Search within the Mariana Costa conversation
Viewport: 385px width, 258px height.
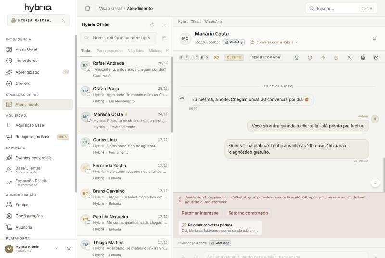pos(375,38)
